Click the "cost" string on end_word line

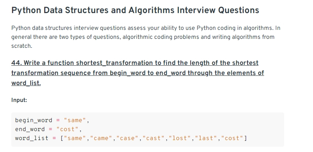[x=67, y=129]
